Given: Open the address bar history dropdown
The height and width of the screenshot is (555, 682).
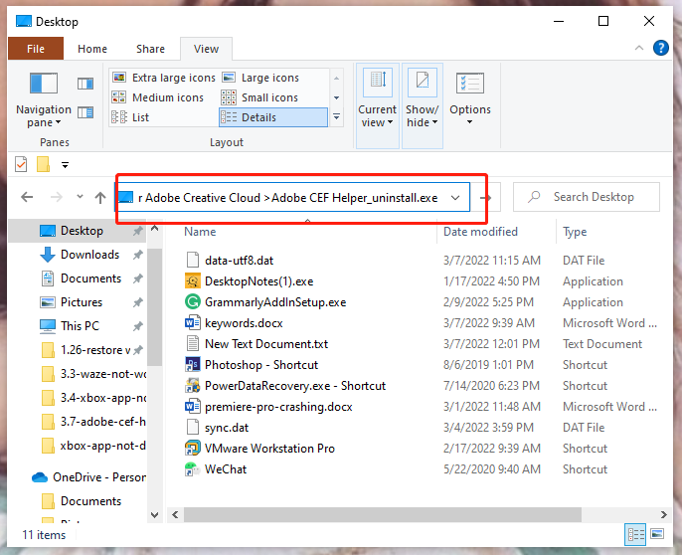Looking at the screenshot, I should [x=455, y=198].
